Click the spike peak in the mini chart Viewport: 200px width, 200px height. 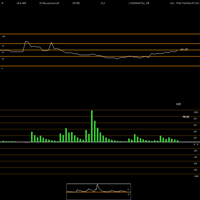coord(97,184)
